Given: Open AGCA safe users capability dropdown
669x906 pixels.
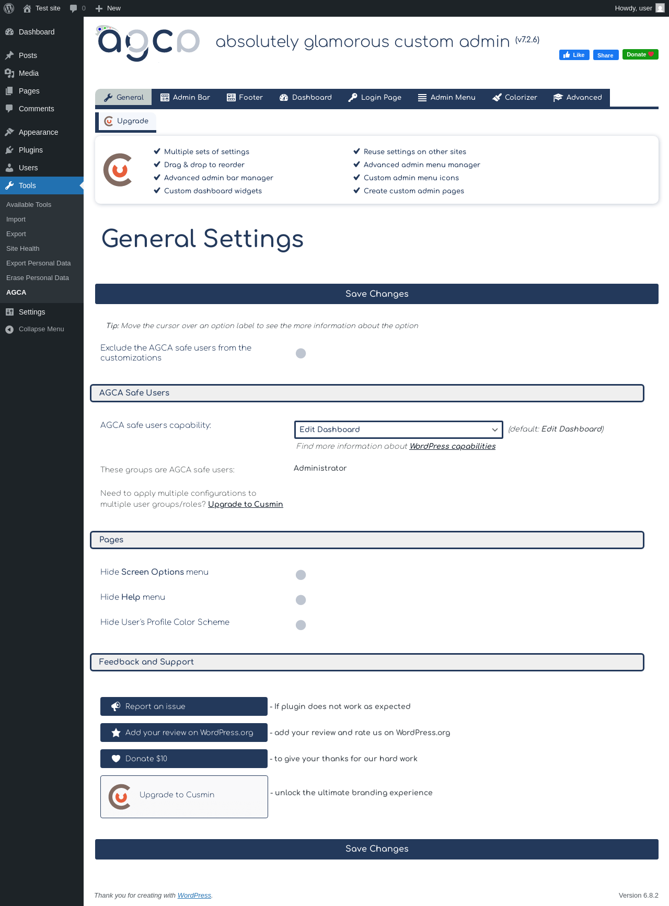Looking at the screenshot, I should 398,429.
